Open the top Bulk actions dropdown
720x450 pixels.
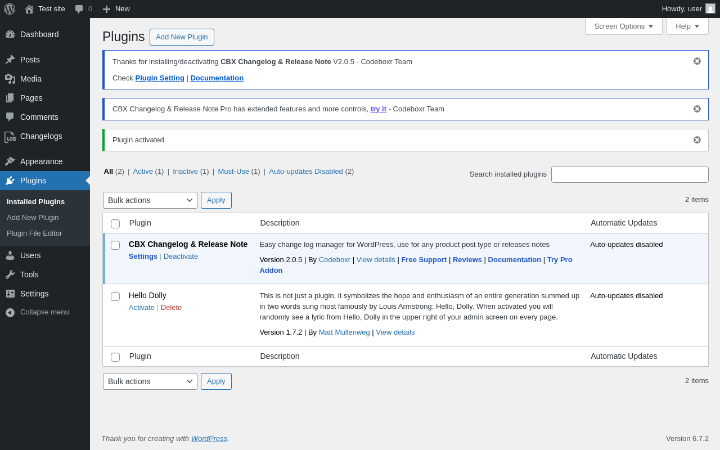click(150, 200)
